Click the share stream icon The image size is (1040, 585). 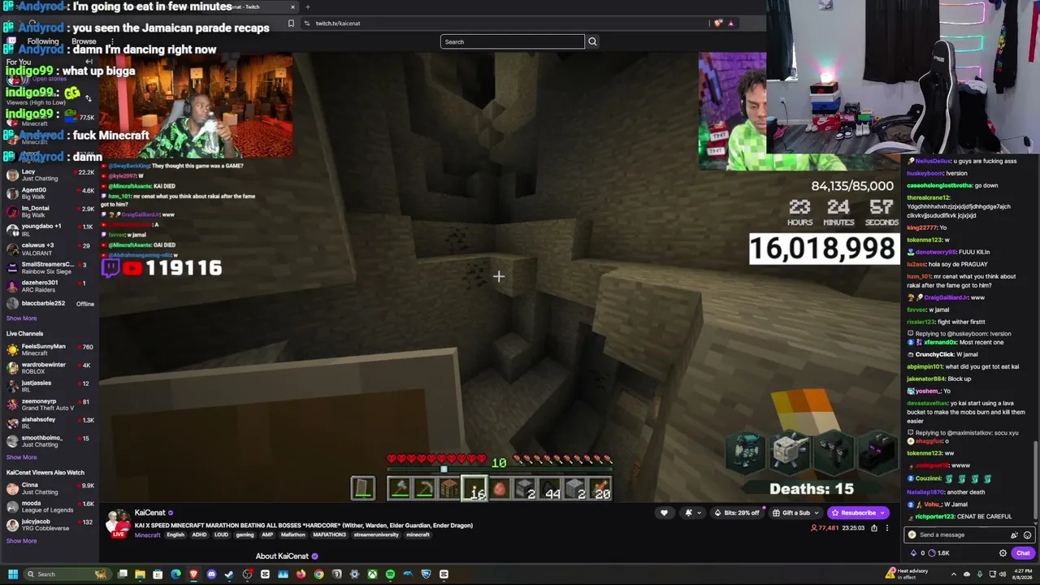pos(874,528)
